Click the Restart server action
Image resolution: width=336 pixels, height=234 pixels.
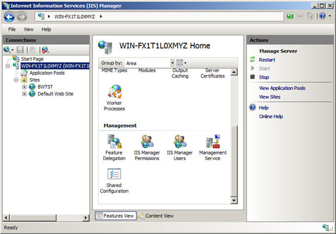click(267, 60)
